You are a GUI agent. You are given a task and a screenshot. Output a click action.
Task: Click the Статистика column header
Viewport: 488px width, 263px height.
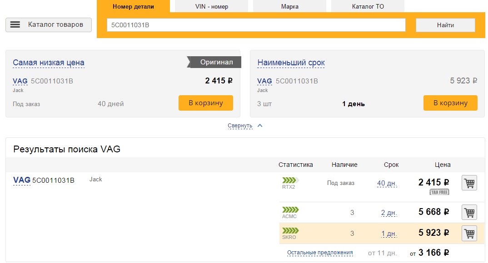click(296, 165)
